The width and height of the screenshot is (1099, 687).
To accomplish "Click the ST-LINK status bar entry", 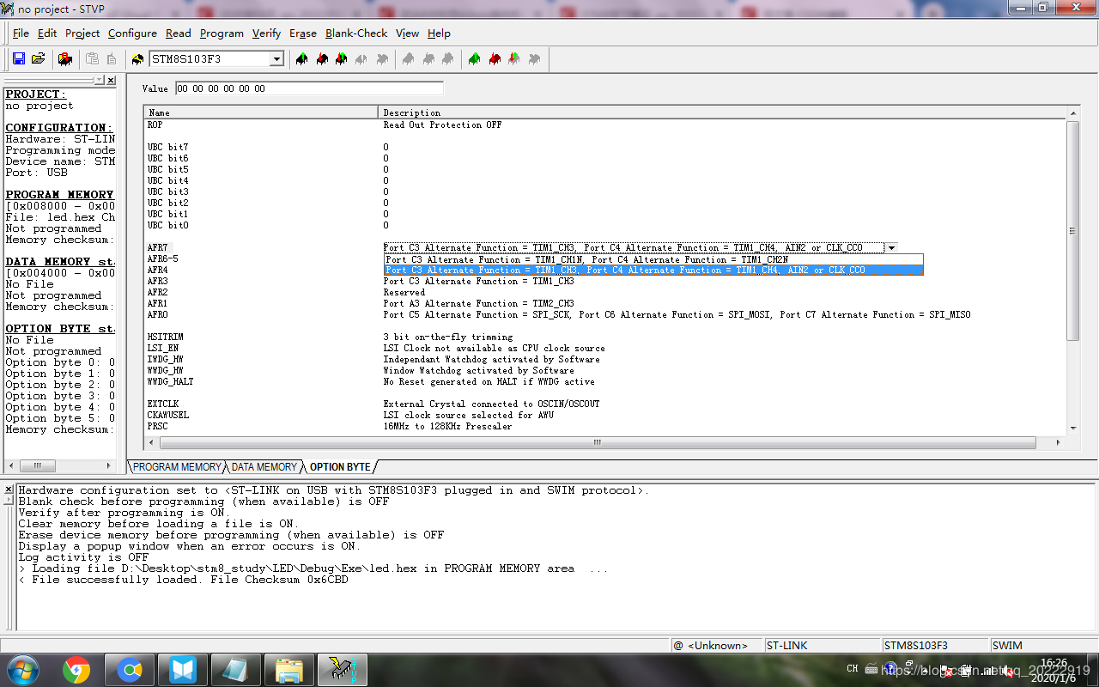I will coord(822,646).
